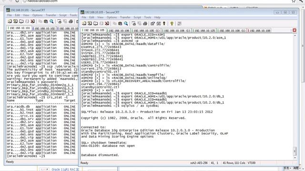
Task: Switch to 192.168.10.106 session tab
Action: (119, 30)
